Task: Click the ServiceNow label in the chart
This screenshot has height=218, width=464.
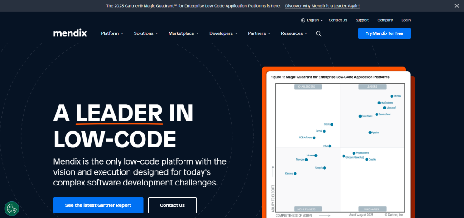Action: pos(384,114)
